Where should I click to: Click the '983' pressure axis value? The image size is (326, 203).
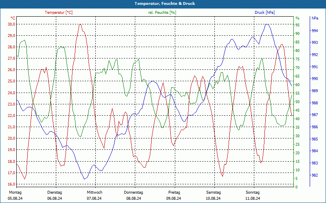pyautogui.click(x=315, y=163)
